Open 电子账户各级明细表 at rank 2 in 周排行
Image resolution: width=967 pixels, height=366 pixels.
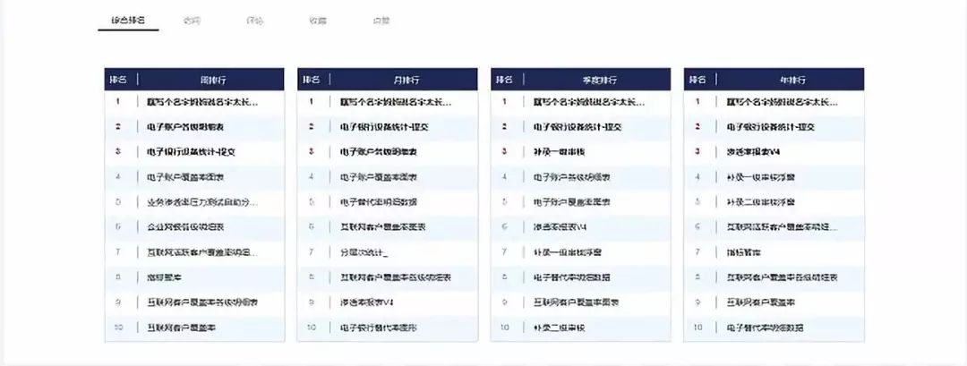[185, 127]
